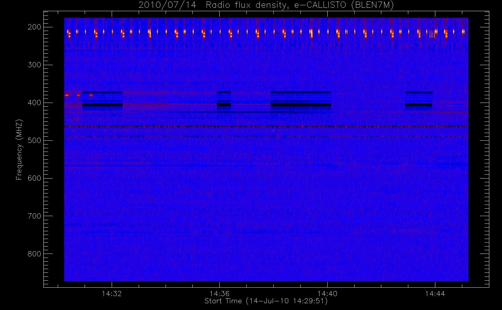Click the 300 frequency tick label

click(x=34, y=65)
